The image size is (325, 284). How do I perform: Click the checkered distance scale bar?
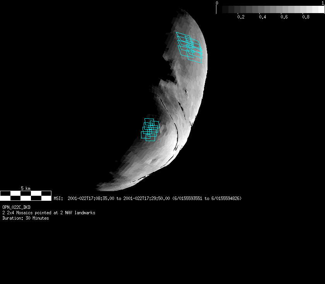click(x=26, y=196)
